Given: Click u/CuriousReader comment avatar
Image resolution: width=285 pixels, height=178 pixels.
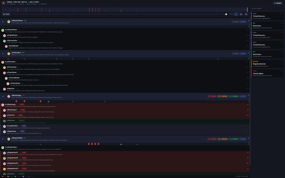Looking at the screenshot, I should 6,78.
